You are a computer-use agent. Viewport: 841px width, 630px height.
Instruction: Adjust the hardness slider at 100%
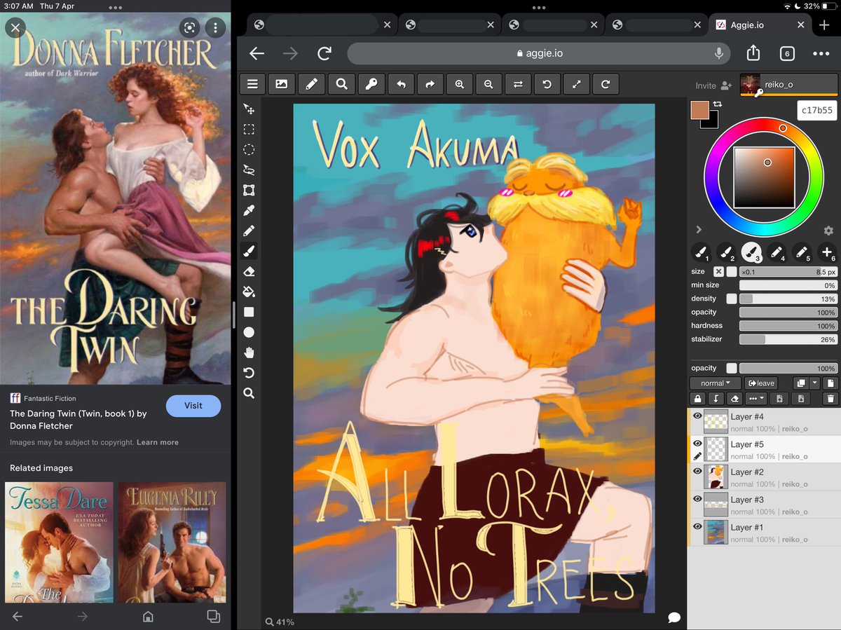pyautogui.click(x=788, y=326)
